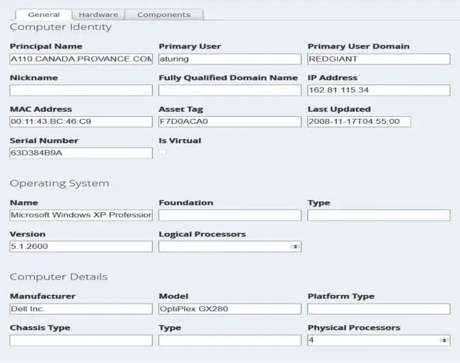Focus the Primary User field
This screenshot has height=363, width=460.
point(230,59)
